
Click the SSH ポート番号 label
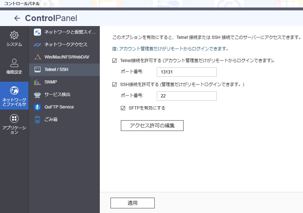(x=132, y=95)
